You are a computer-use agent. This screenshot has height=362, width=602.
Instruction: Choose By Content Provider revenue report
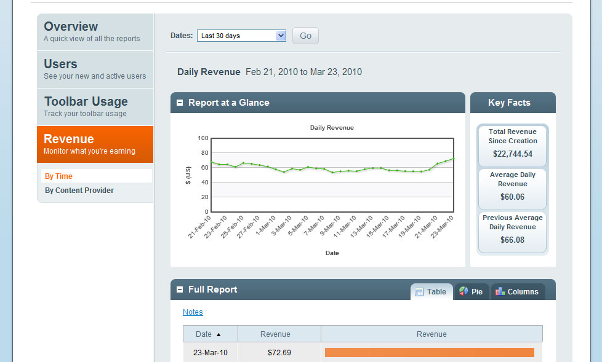pos(79,191)
